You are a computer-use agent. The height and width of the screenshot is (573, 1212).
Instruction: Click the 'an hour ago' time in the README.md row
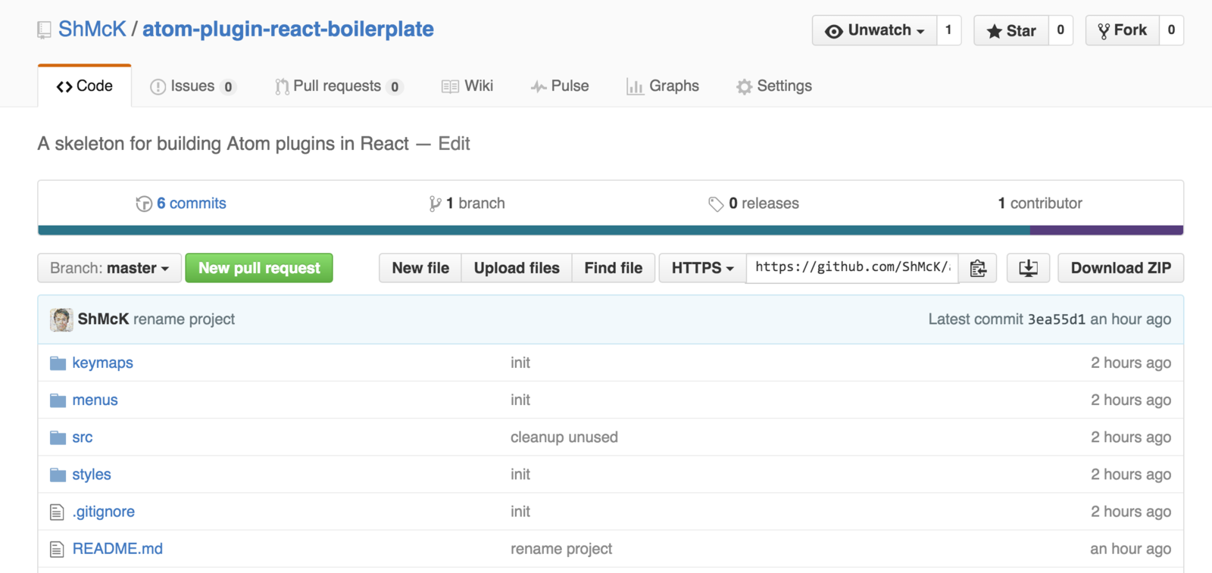pyautogui.click(x=1131, y=549)
